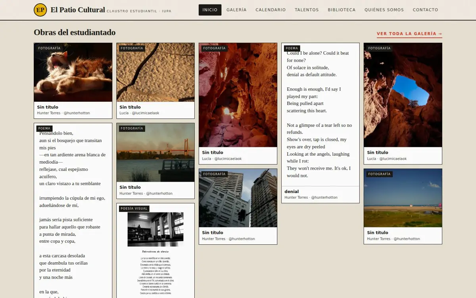
Task: Click 'Claustro estudiantil · IUPA' subtitle
Action: 139,12
